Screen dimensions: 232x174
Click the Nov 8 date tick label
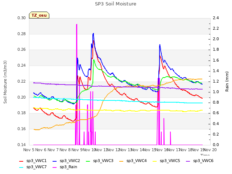tap(65, 150)
